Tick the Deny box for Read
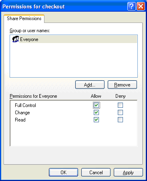Screen dimensions: 147x181 (x=120, y=119)
